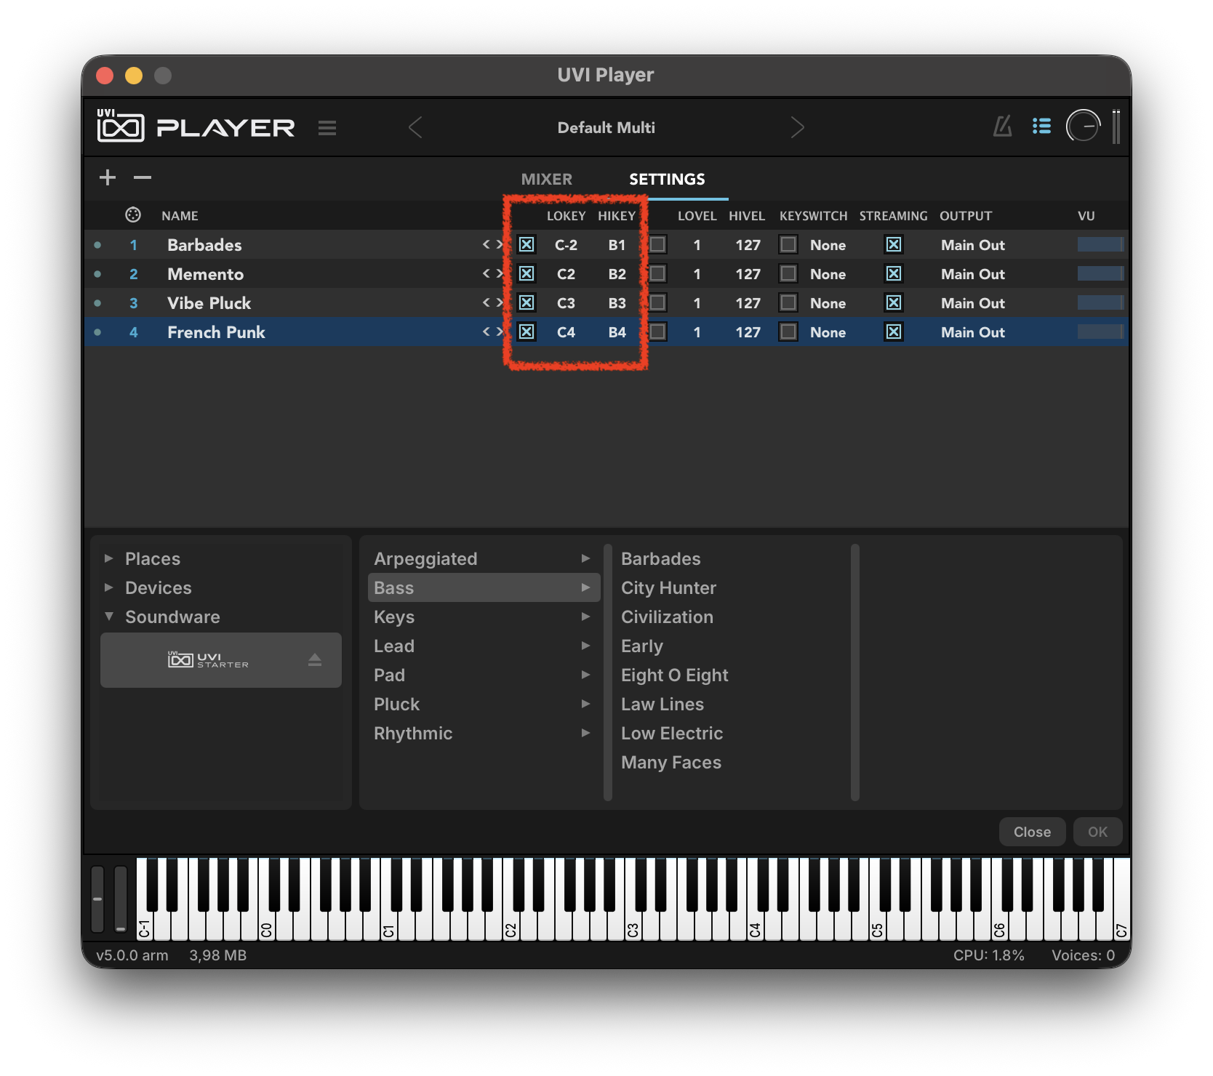Disable streaming for Barbades
Screen dimensions: 1213x1076
(x=894, y=244)
